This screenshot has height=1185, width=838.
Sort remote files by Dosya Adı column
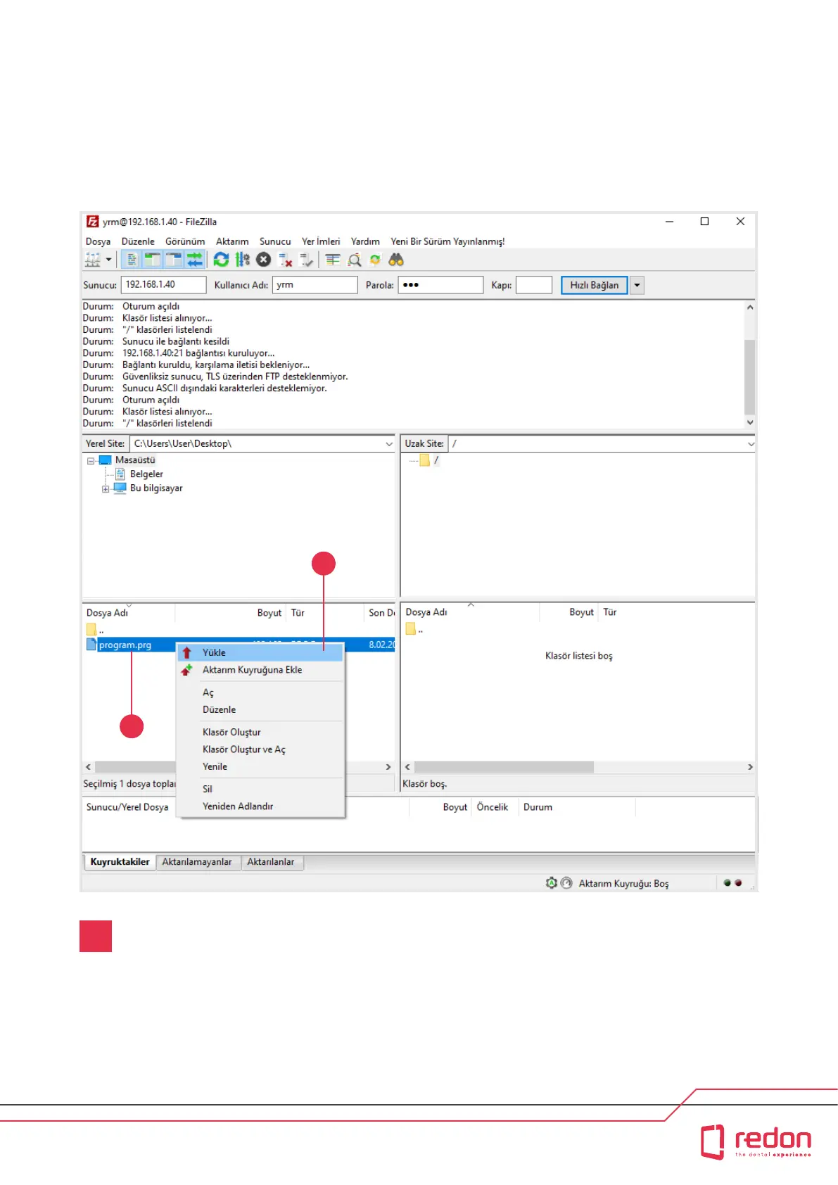(470, 612)
